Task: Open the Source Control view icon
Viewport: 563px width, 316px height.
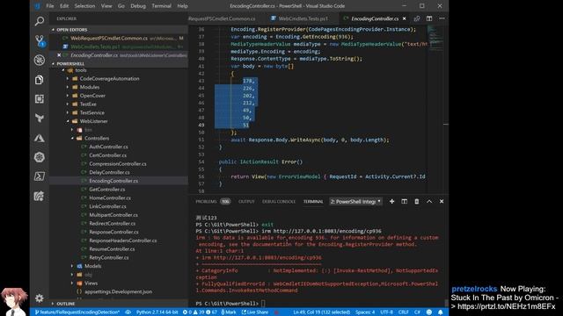Action: coord(40,40)
